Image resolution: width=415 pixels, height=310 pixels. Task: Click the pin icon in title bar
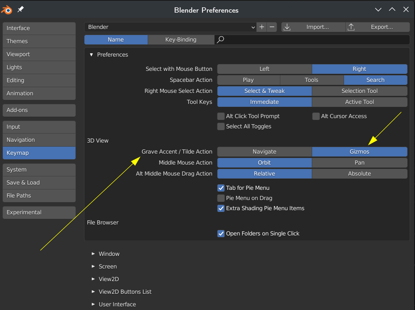click(x=21, y=9)
